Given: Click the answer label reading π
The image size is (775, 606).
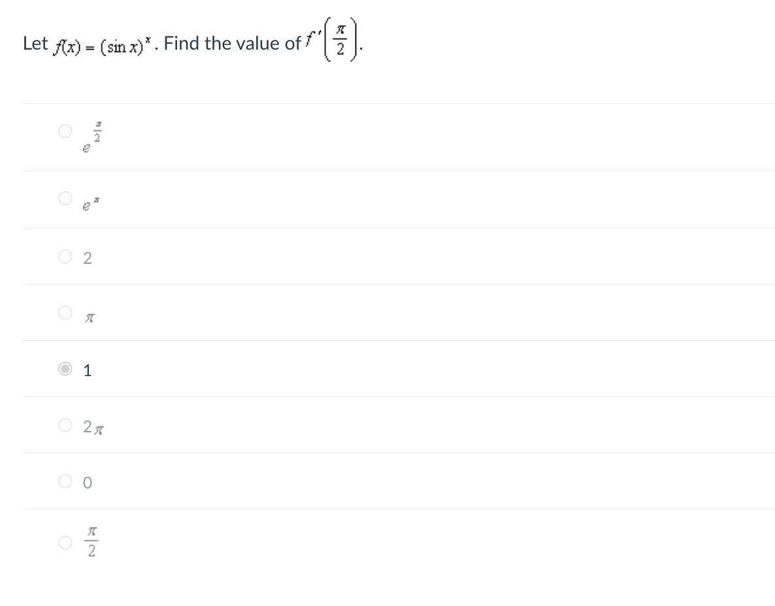Looking at the screenshot, I should pos(89,317).
